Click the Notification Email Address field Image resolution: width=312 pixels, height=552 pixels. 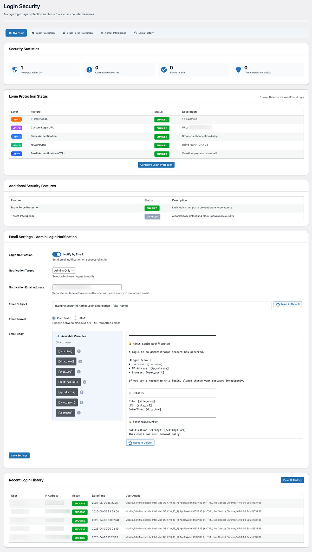[x=87, y=287]
